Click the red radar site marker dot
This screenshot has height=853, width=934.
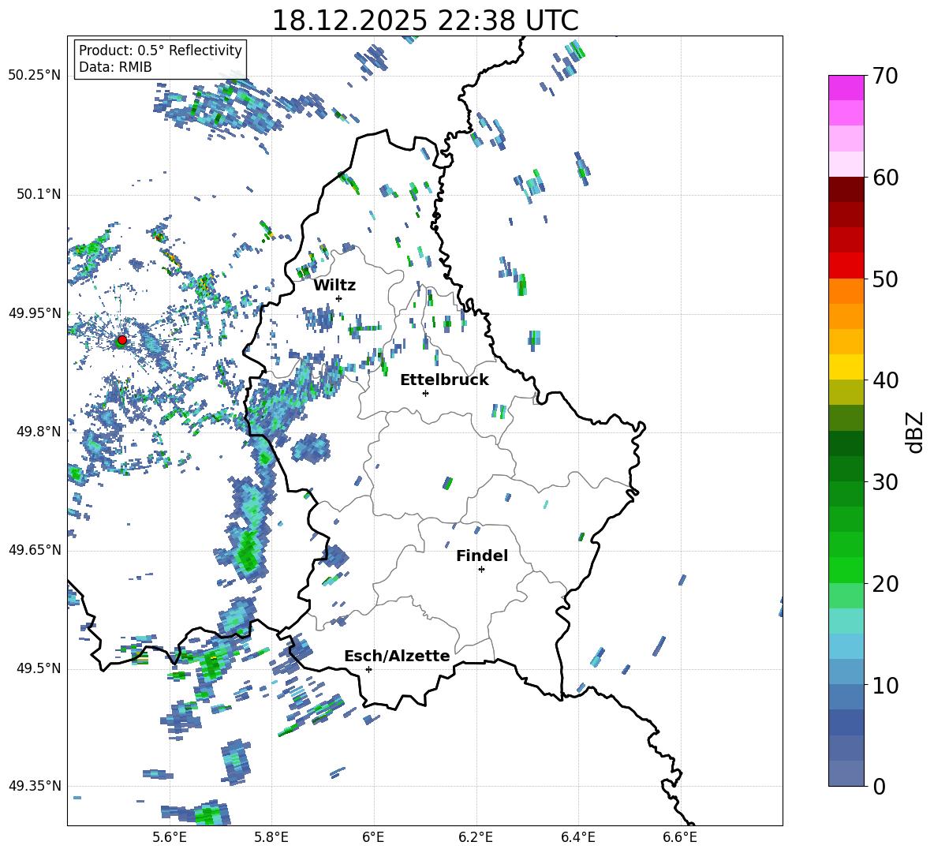click(121, 340)
